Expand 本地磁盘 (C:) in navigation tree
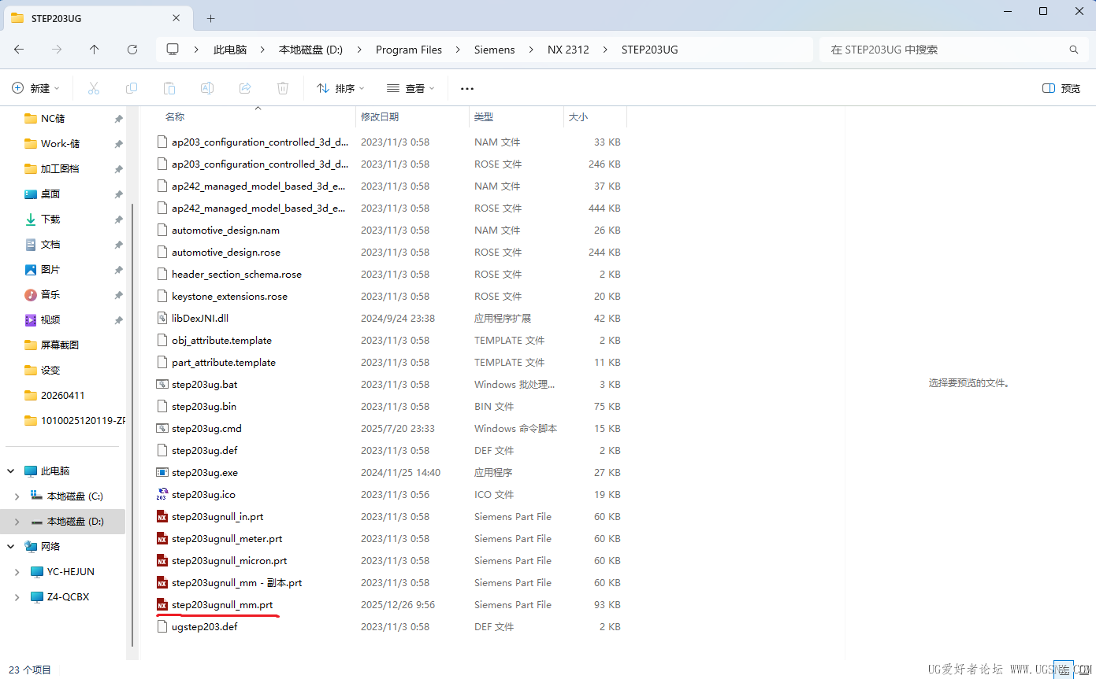1096x679 pixels. 17,496
